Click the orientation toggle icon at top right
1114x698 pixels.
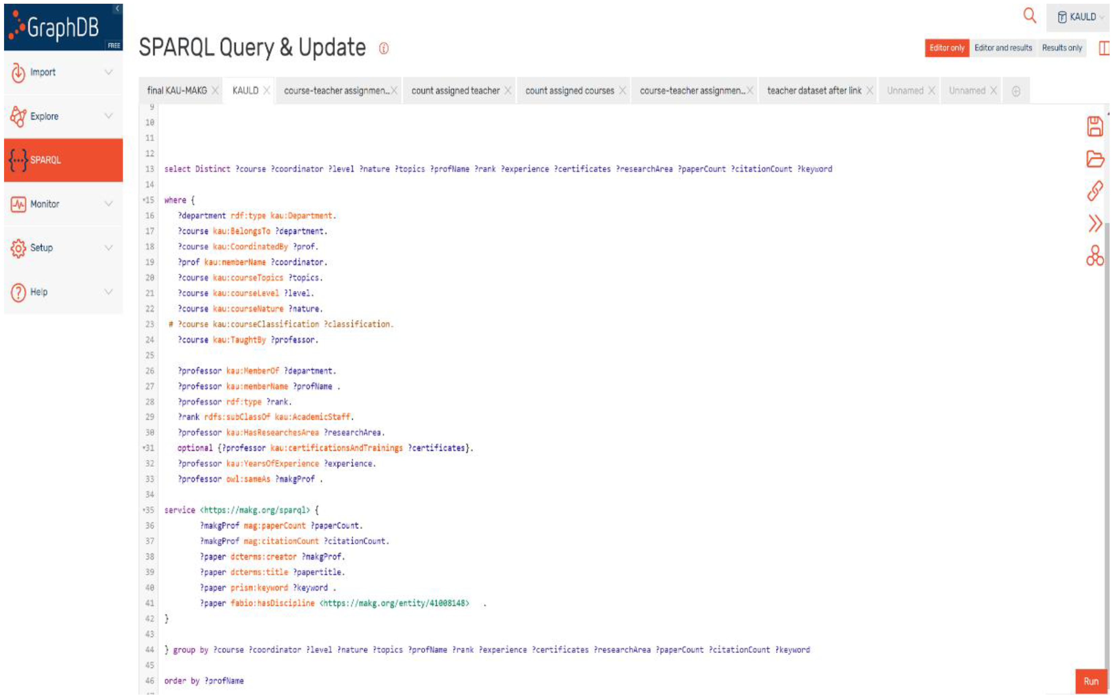click(x=1104, y=48)
